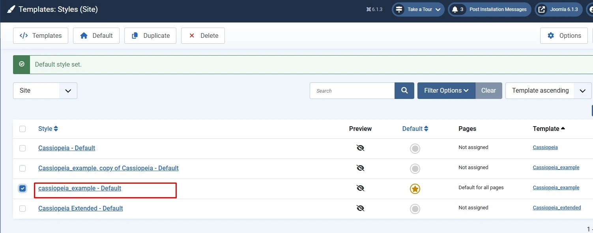Viewport: 593px width, 233px height.
Task: Open the Options settings button
Action: click(564, 35)
